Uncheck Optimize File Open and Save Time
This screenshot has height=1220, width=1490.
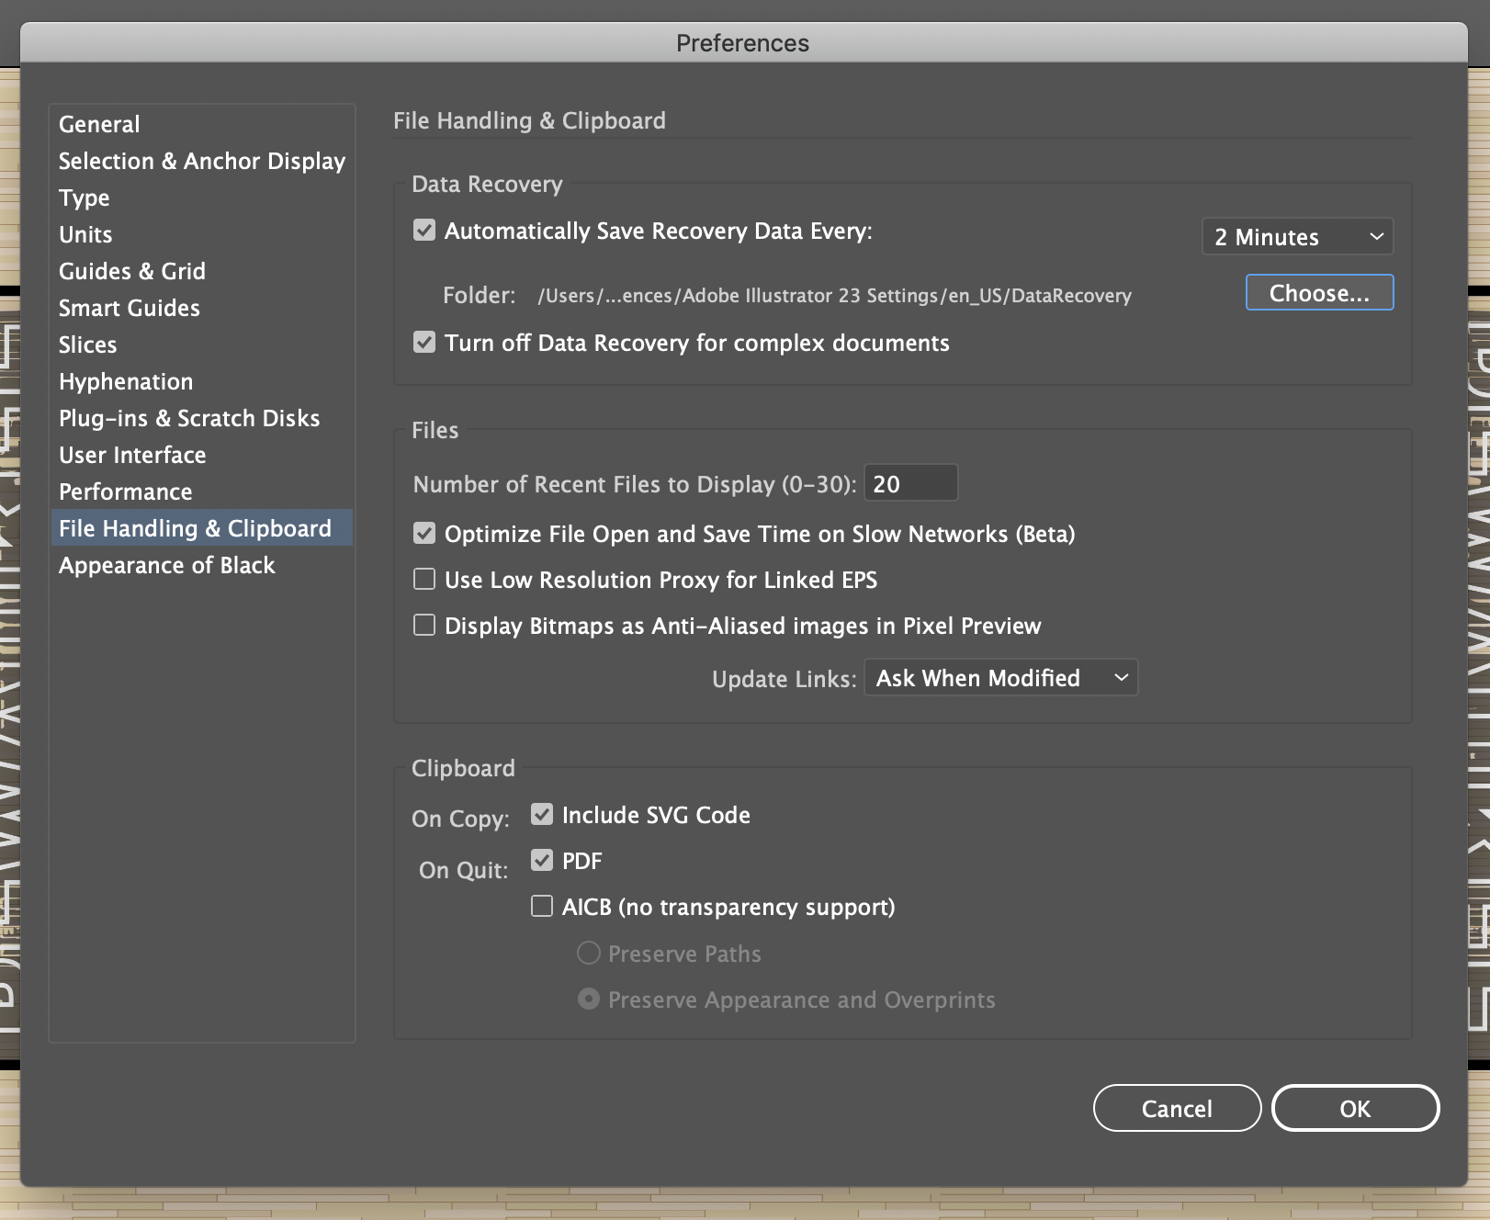pyautogui.click(x=423, y=533)
